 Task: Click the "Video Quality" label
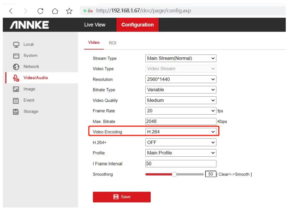click(105, 100)
